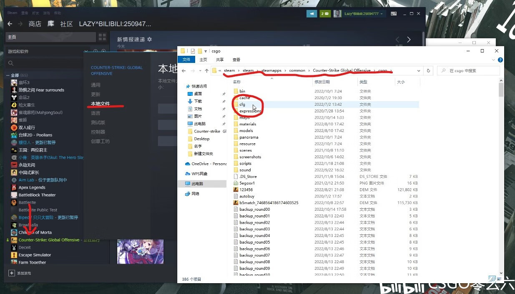The image size is (515, 294).
Task: Select the materials folder
Action: tap(248, 124)
